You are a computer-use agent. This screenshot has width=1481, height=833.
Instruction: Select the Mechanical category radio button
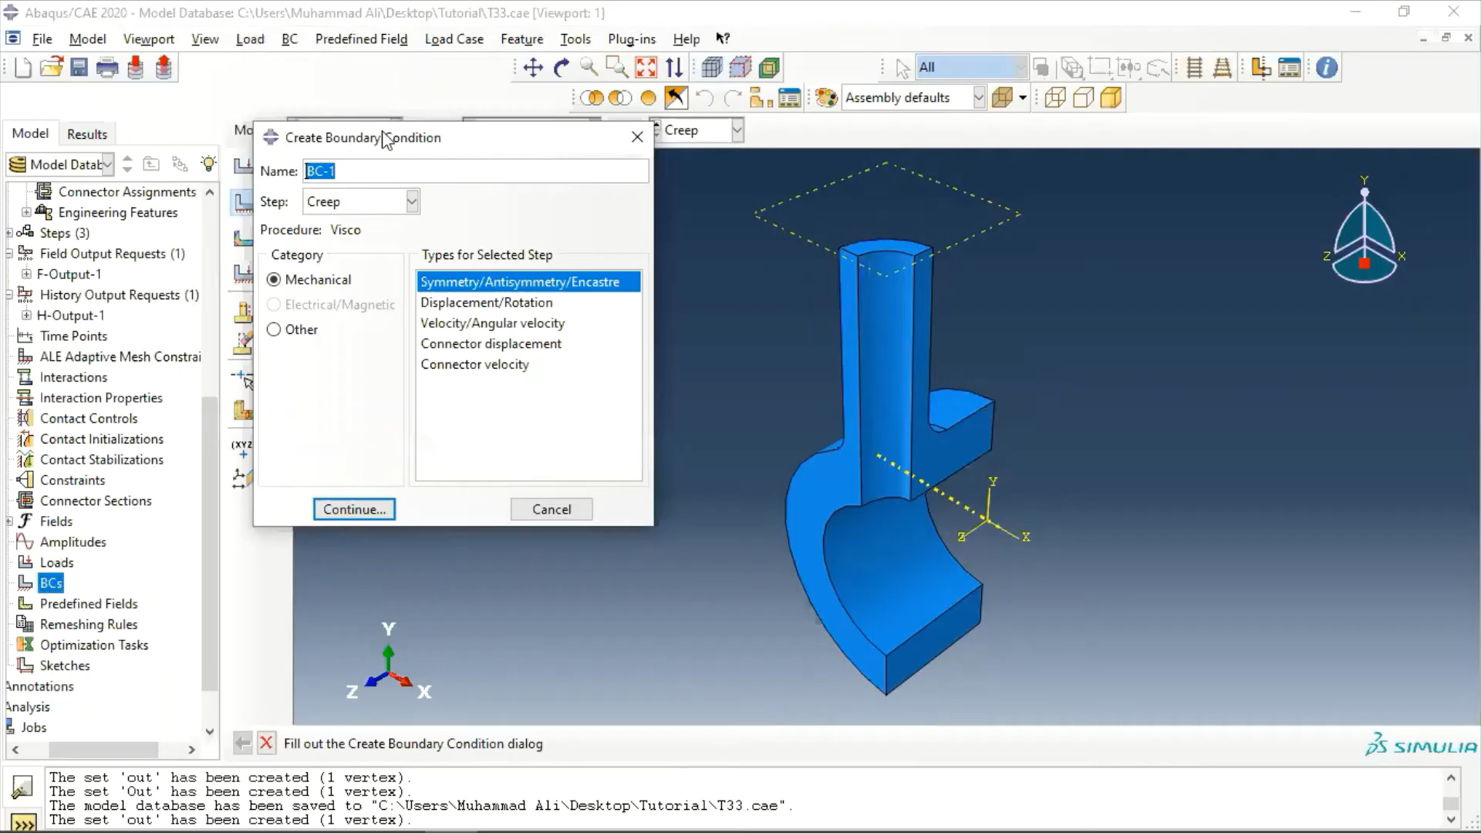click(274, 278)
